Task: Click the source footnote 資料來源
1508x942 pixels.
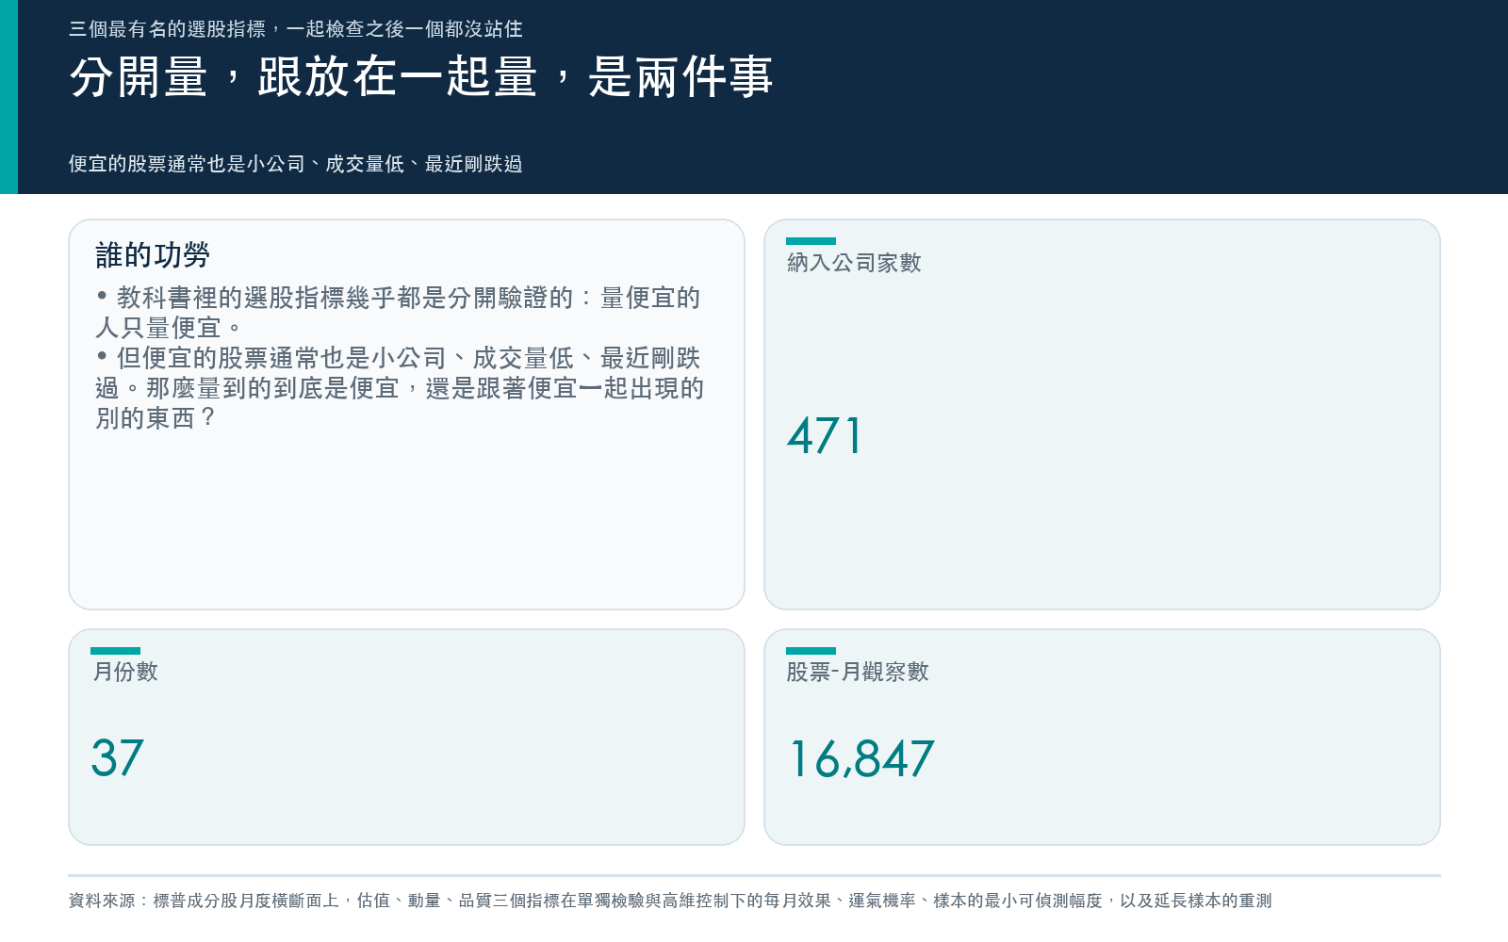Action: [x=670, y=901]
